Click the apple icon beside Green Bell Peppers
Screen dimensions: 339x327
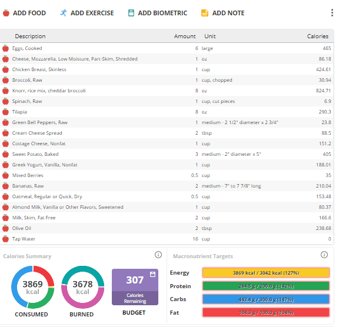6,122
